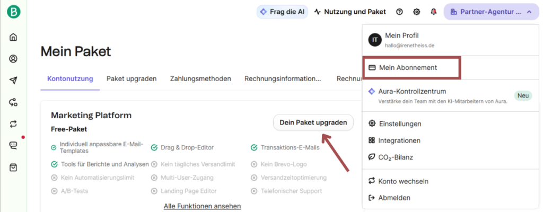Screen dimensions: 543x212
Task: Open Alle Funktionen ansehen link
Action: click(202, 206)
